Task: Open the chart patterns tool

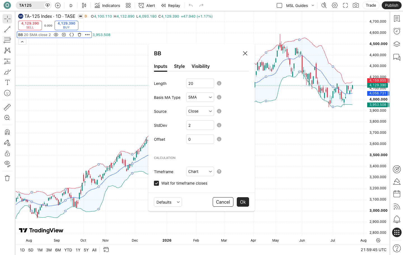Action: point(7,51)
